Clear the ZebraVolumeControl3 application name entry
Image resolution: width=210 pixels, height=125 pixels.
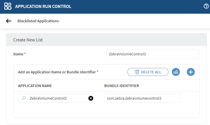point(91,98)
